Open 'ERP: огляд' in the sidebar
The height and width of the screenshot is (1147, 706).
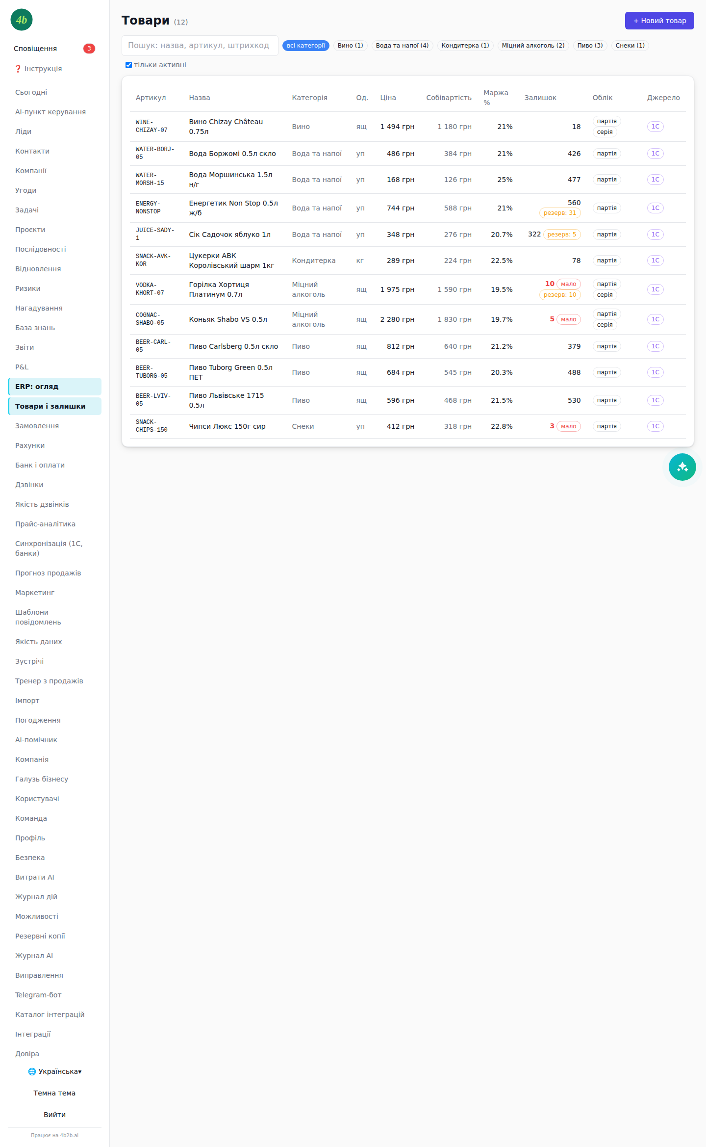54,387
